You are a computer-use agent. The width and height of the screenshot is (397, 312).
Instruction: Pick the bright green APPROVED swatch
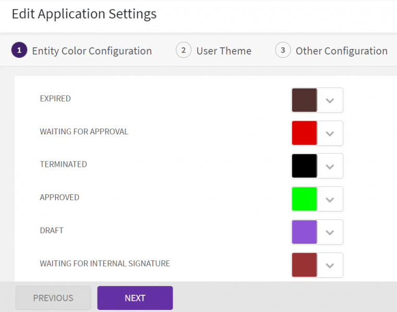click(305, 199)
